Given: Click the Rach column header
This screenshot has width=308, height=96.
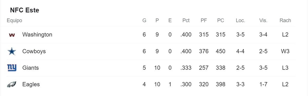Looking at the screenshot, I should pyautogui.click(x=285, y=21).
